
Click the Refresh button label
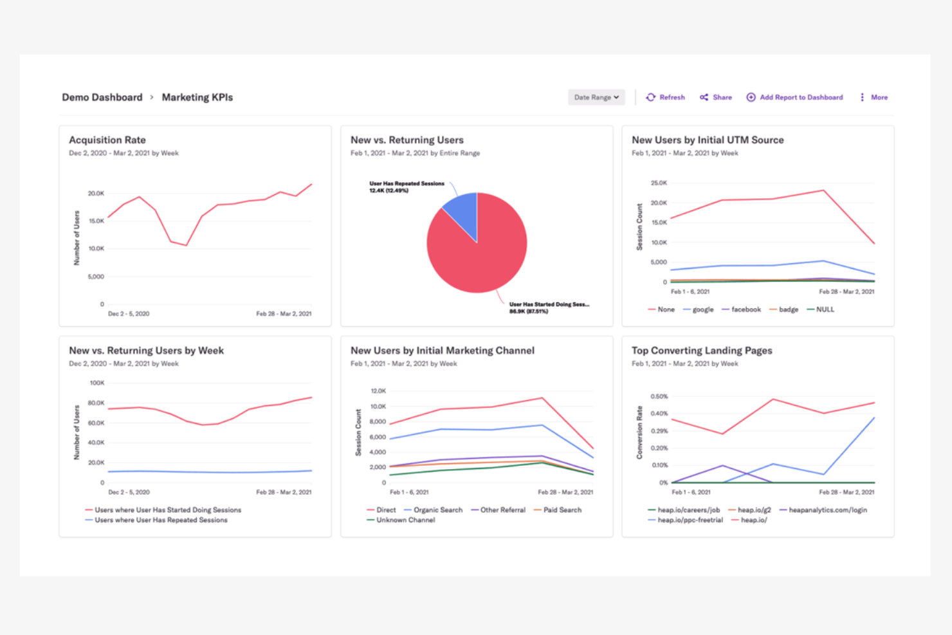[x=672, y=97]
